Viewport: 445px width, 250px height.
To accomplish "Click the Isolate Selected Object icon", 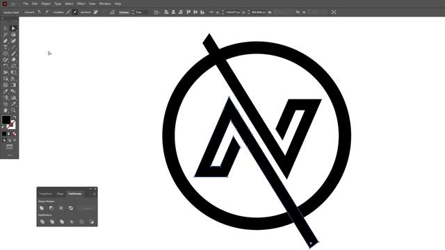I will (334, 12).
